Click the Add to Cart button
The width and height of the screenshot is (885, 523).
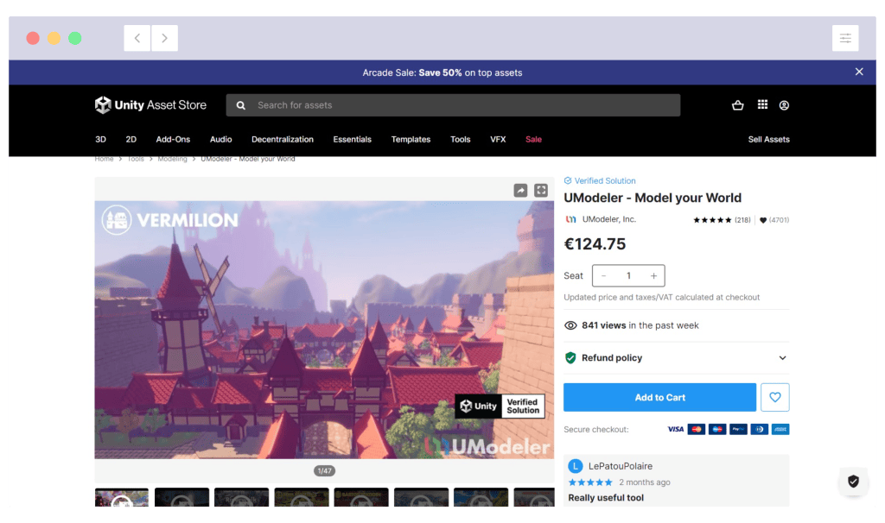click(x=659, y=397)
